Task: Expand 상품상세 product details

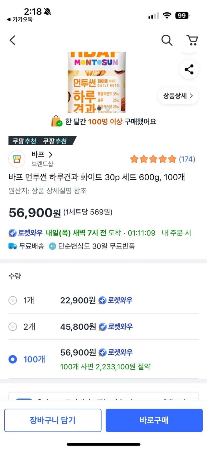Action: pos(178,96)
